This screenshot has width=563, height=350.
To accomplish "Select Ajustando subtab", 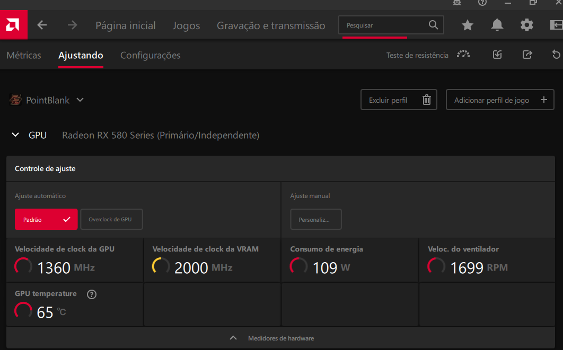I will click(81, 55).
